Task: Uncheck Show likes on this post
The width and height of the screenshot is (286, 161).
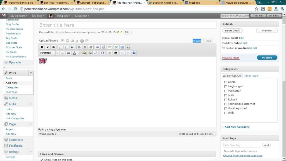Action: 42,160
